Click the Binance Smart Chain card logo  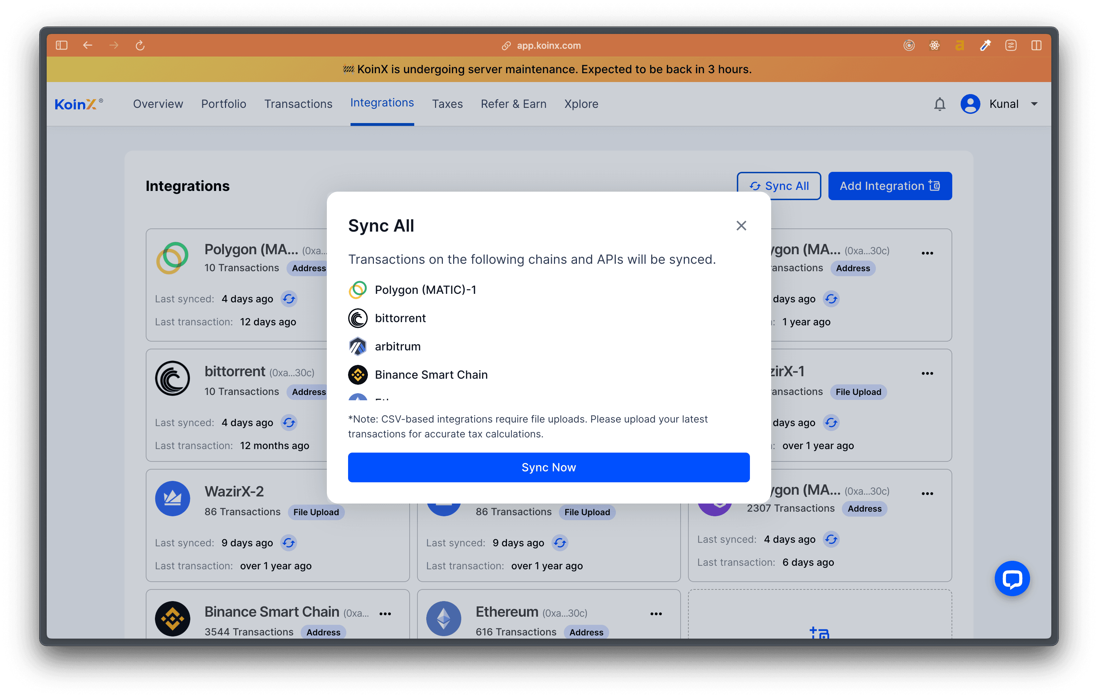172,619
